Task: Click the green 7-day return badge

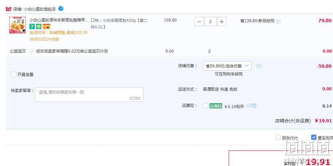Action: [32, 26]
